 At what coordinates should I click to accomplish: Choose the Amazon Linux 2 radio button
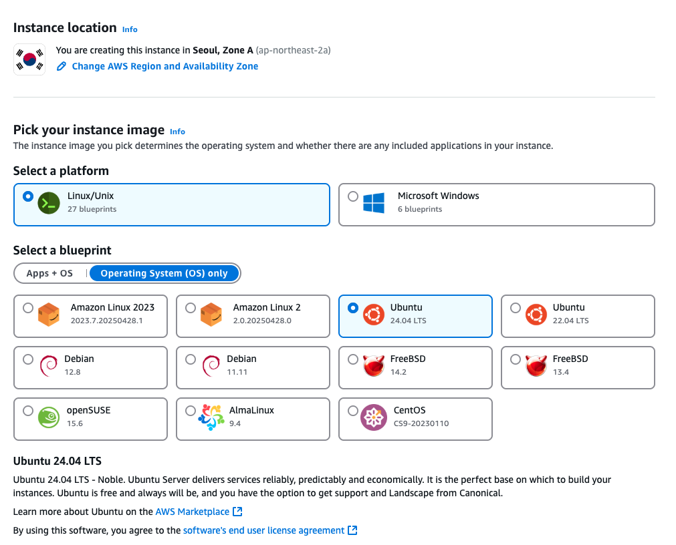tap(191, 308)
